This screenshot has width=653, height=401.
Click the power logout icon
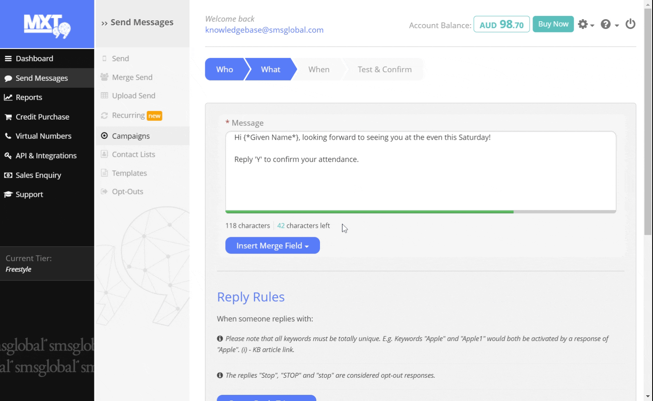630,24
